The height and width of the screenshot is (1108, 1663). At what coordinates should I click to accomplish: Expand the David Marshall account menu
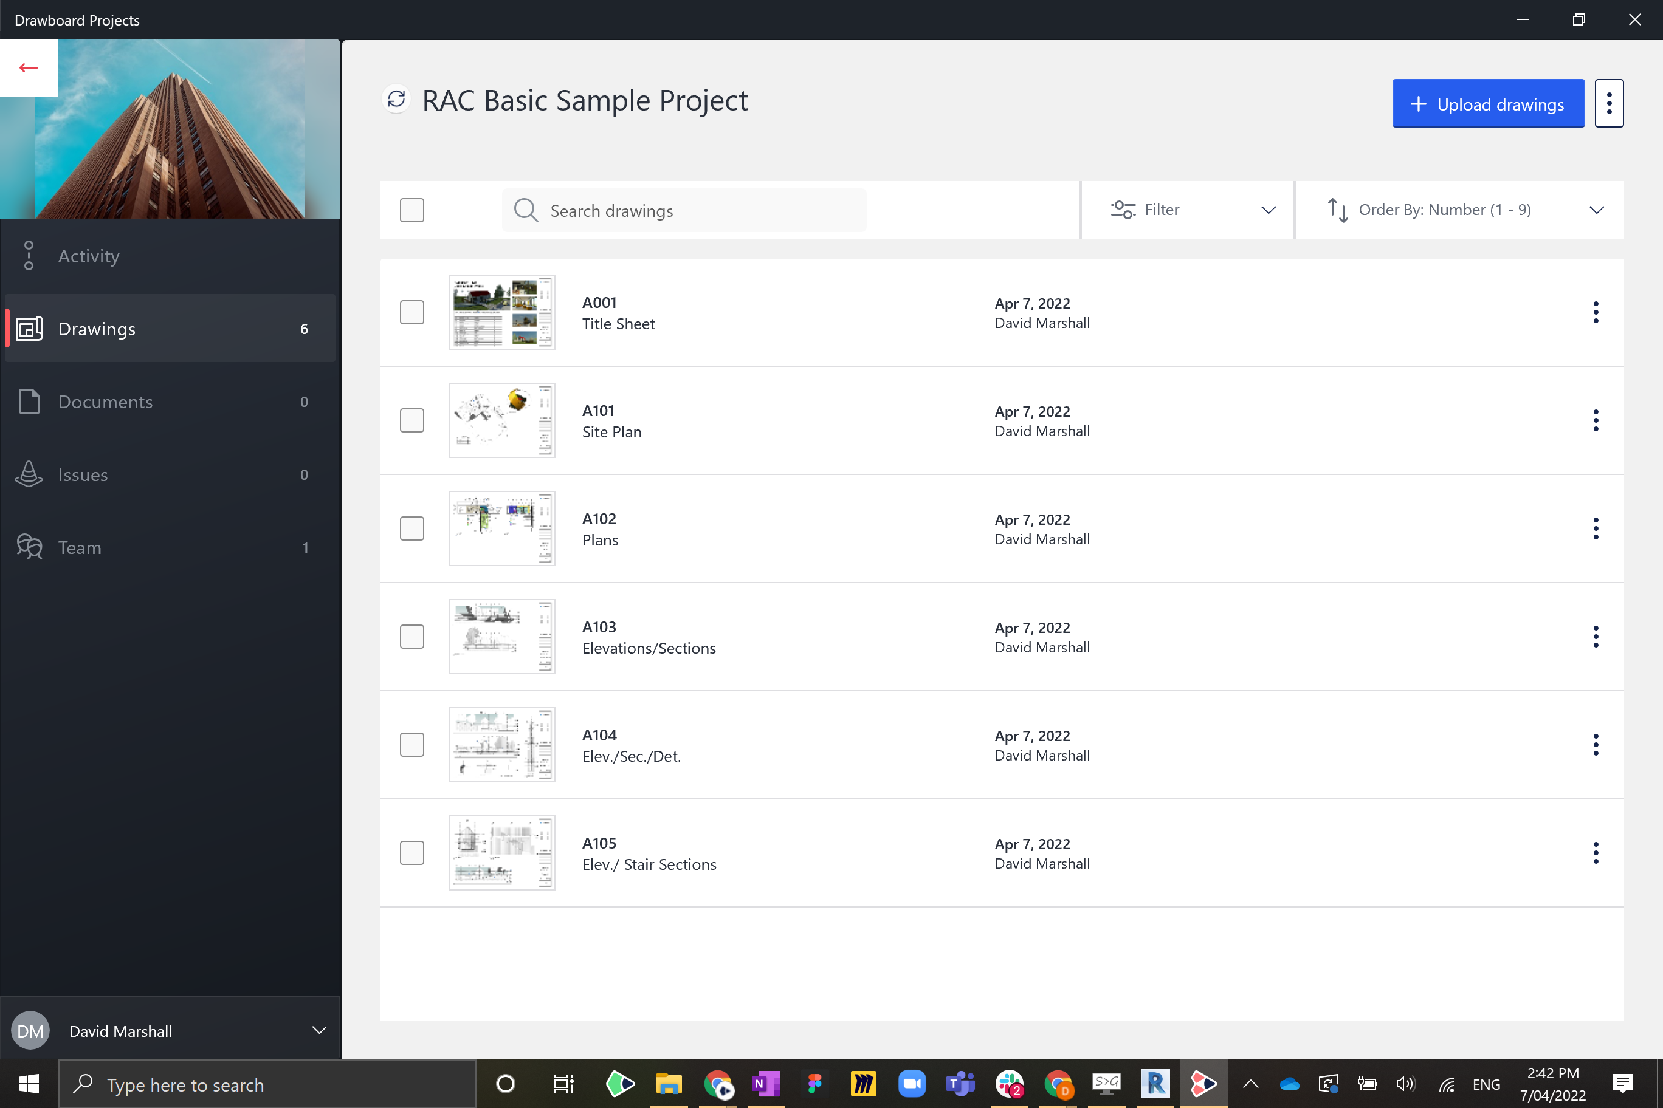[x=319, y=1031]
